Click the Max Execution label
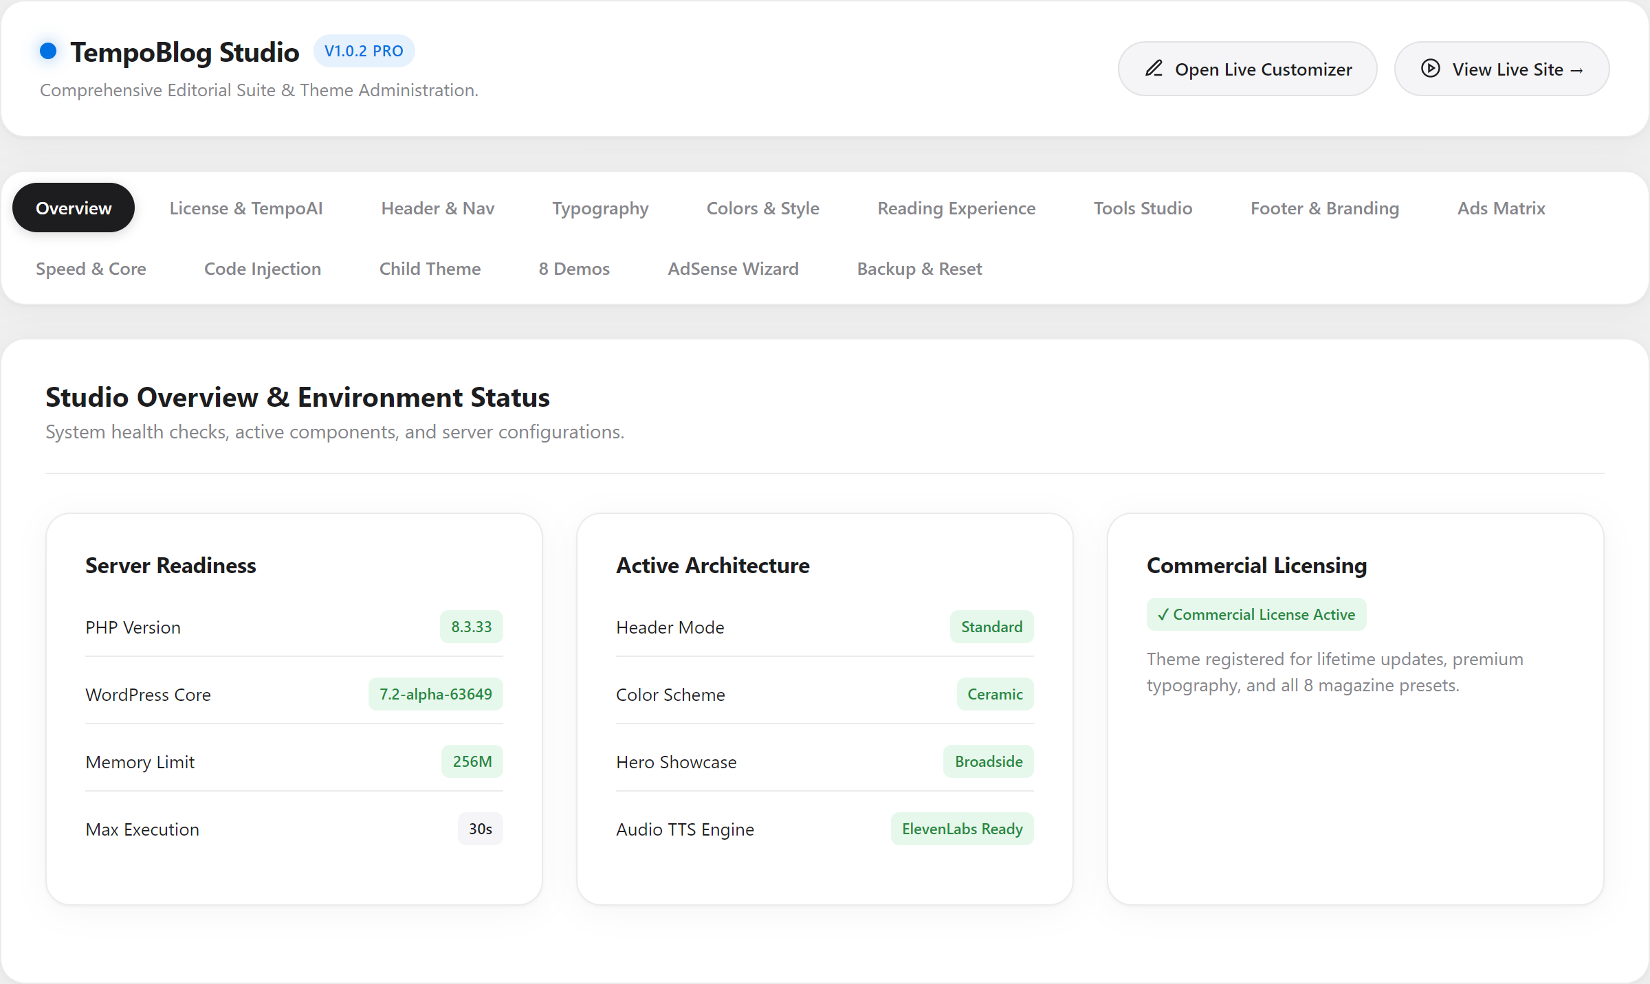 click(142, 829)
